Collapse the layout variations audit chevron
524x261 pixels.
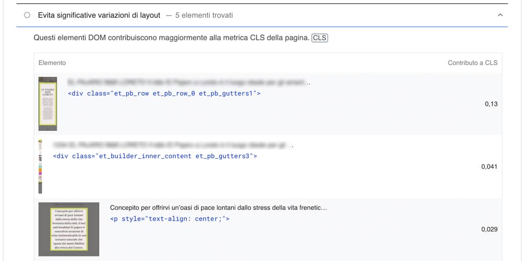[500, 15]
